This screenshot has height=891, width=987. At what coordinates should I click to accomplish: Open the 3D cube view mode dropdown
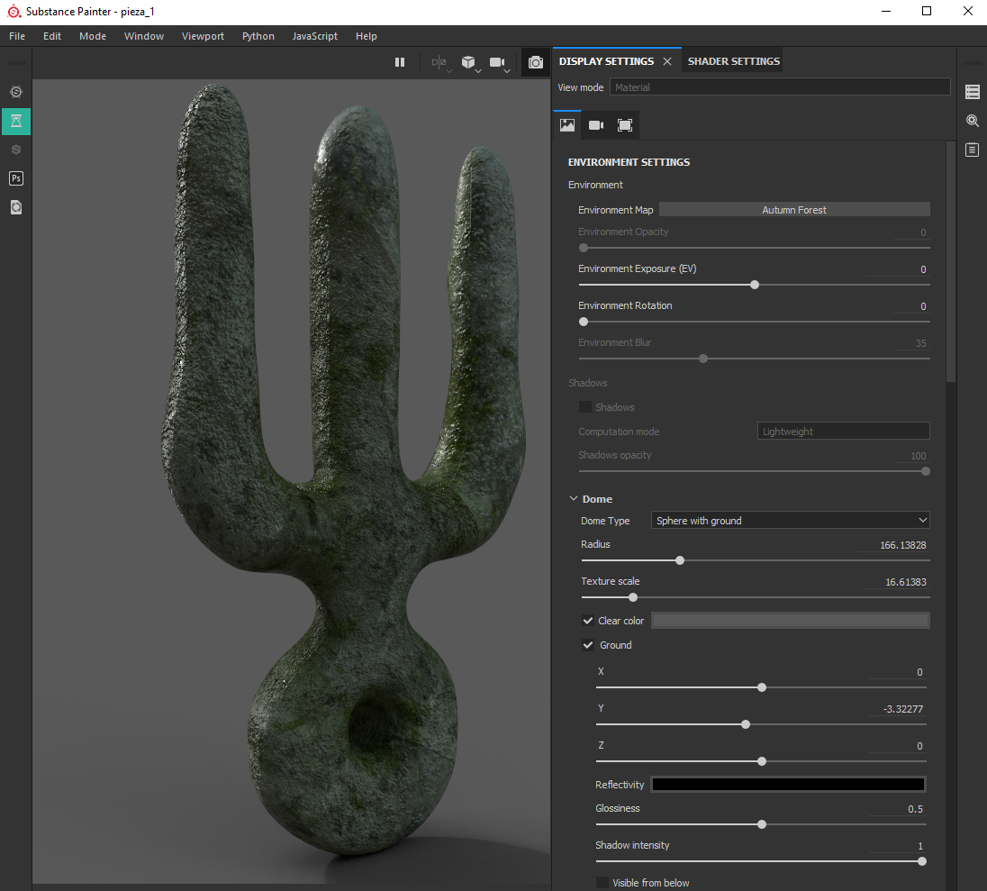[x=469, y=62]
